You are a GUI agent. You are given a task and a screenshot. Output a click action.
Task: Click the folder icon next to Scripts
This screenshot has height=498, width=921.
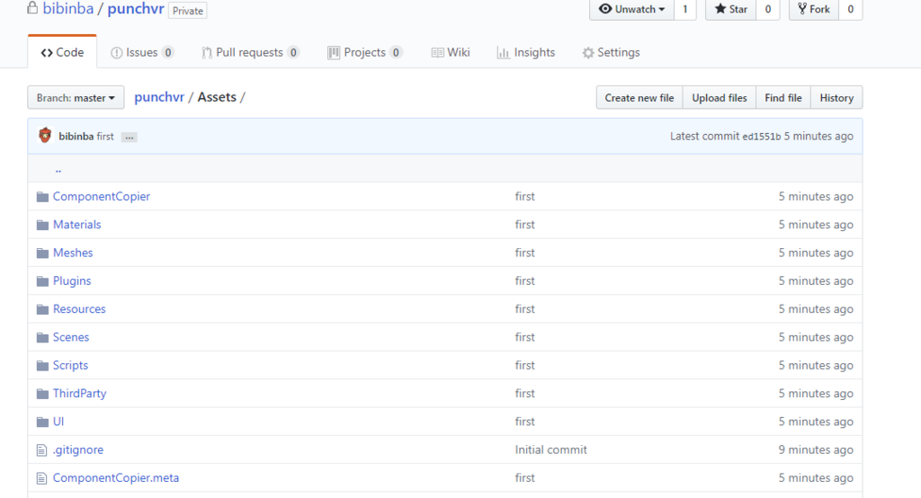[42, 366]
